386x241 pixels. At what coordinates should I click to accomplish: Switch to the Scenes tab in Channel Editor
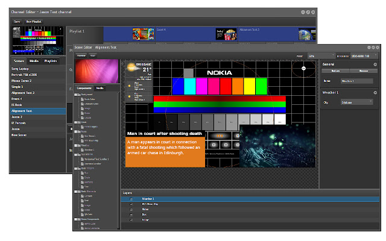tap(19, 61)
